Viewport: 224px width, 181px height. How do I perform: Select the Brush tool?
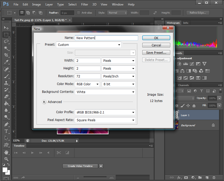[x=6, y=76]
